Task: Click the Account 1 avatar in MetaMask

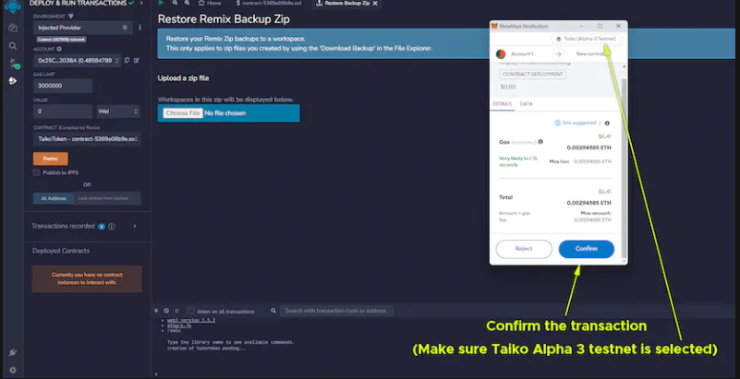Action: point(501,54)
